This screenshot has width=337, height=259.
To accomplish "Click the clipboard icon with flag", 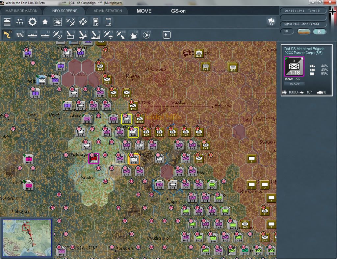I will tap(96, 22).
